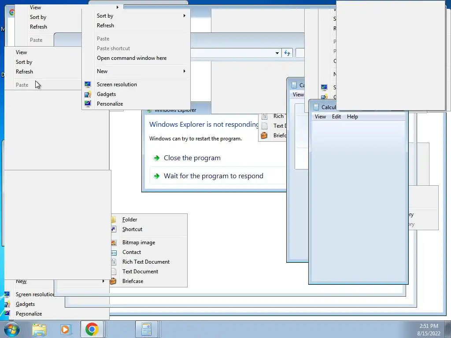Click the green arrow beside Close the program
451x338 pixels.
(156, 158)
